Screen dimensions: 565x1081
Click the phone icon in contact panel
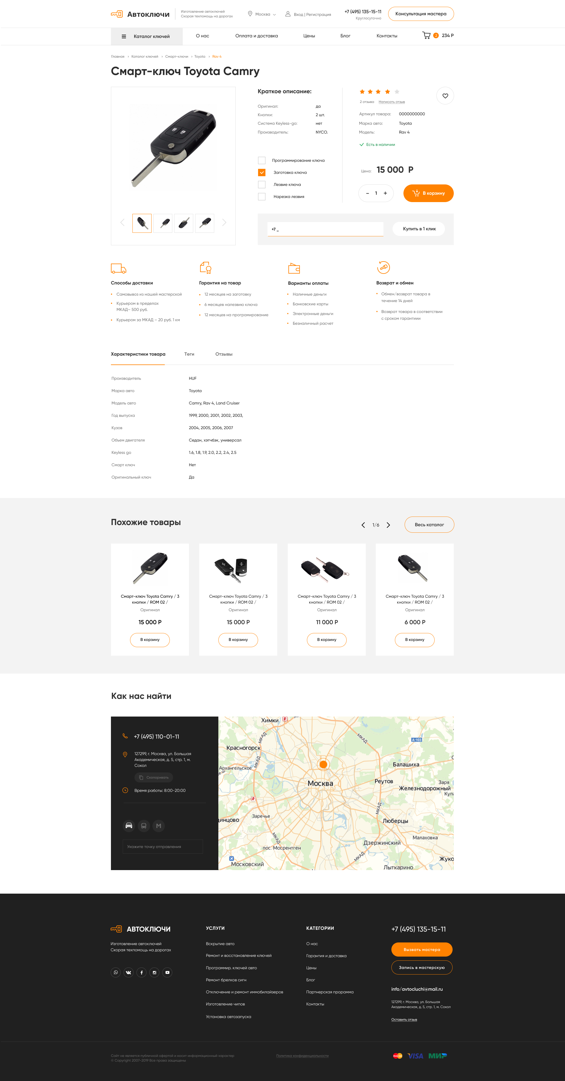(125, 736)
